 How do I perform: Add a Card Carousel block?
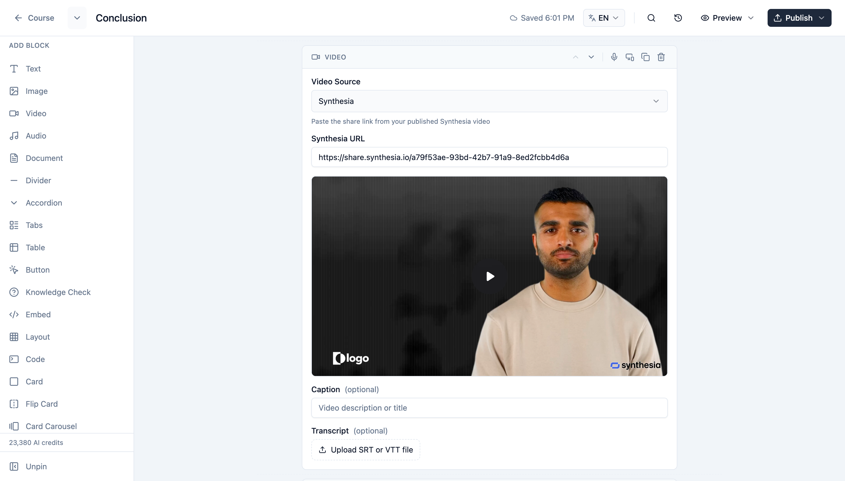point(51,426)
